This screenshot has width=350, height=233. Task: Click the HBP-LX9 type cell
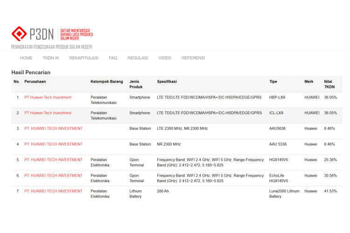277,97
